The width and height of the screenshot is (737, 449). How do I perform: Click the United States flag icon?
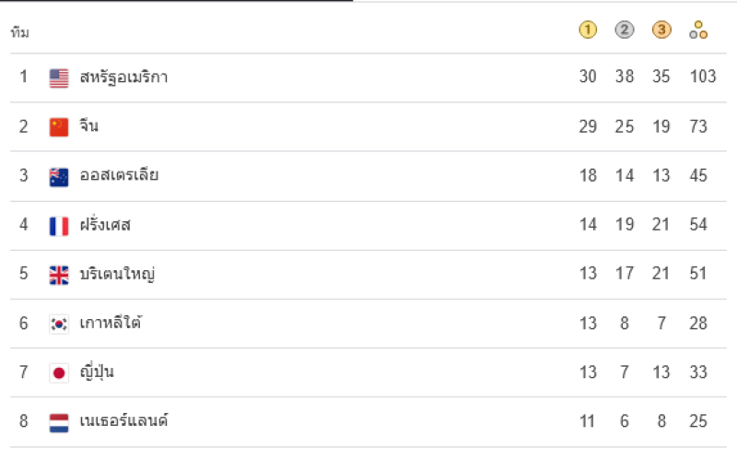point(59,78)
